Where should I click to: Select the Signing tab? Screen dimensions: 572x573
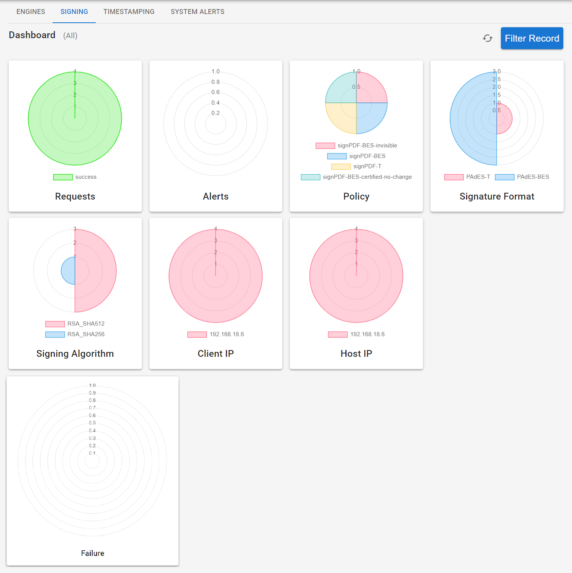[x=74, y=12]
